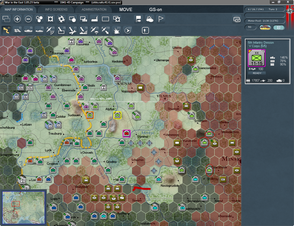This screenshot has height=226, width=294.
Task: Open the Info Screens tab
Action: pyautogui.click(x=56, y=9)
